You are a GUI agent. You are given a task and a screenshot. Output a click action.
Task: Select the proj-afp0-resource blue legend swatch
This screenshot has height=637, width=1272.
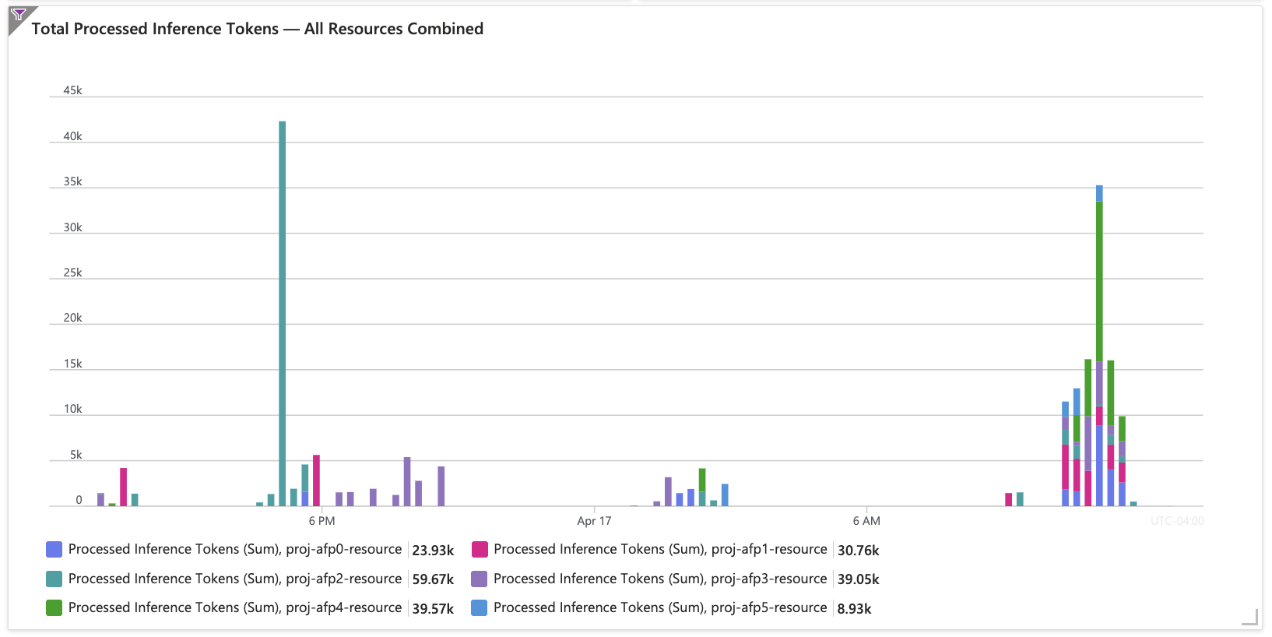coord(54,550)
